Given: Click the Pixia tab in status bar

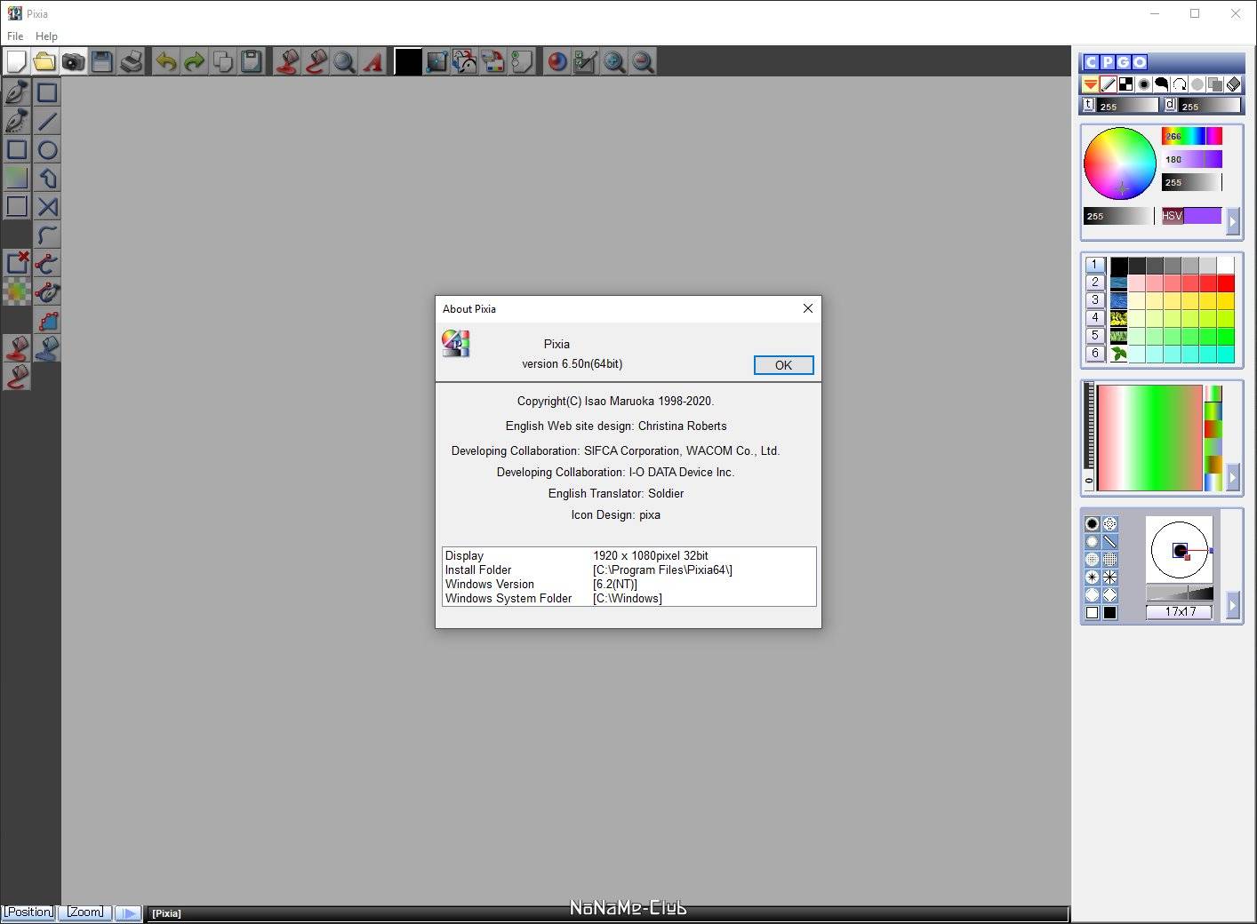Looking at the screenshot, I should point(166,913).
